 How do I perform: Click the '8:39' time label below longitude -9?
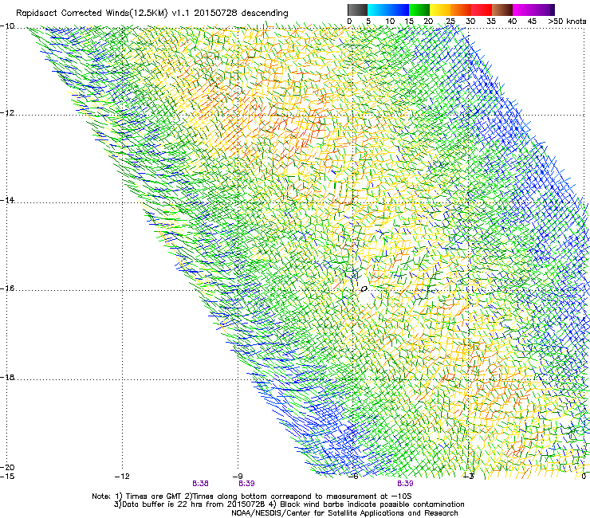246,484
